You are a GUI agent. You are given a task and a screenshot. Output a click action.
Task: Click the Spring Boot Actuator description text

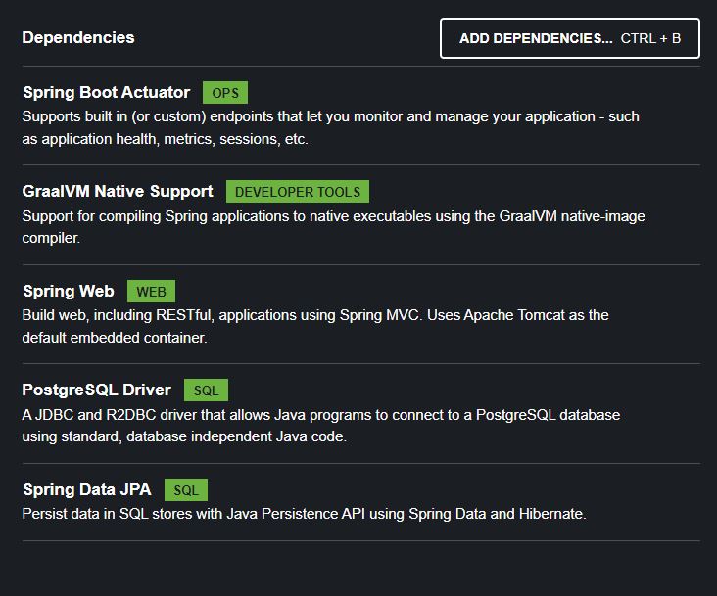pos(331,127)
